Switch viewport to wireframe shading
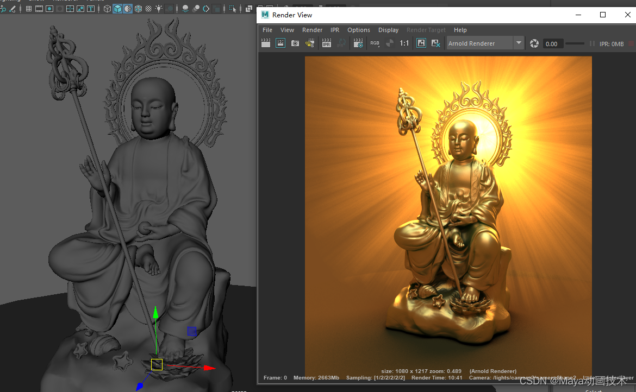Image resolution: width=636 pixels, height=392 pixels. pyautogui.click(x=107, y=9)
